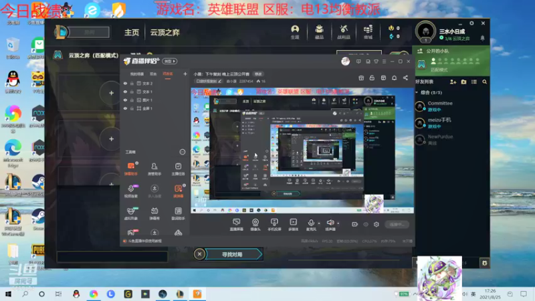This screenshot has height=301, width=535.
Task: Toggle visibility eye for 文本 1 source
Action: click(x=125, y=92)
